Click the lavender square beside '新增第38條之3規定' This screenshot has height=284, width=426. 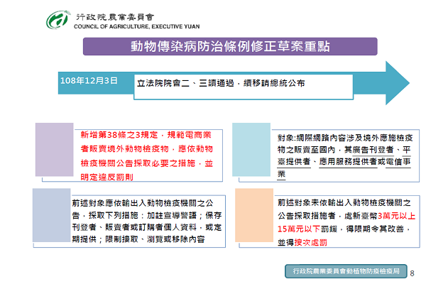click(x=55, y=150)
